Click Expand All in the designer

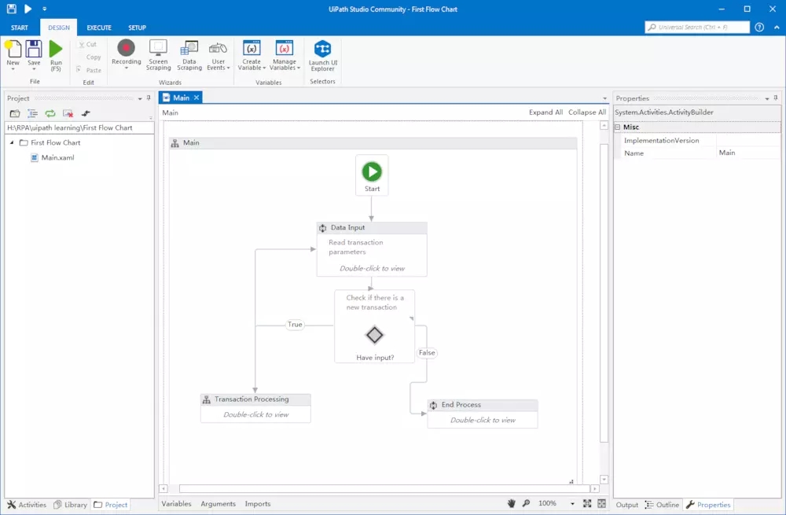(545, 112)
